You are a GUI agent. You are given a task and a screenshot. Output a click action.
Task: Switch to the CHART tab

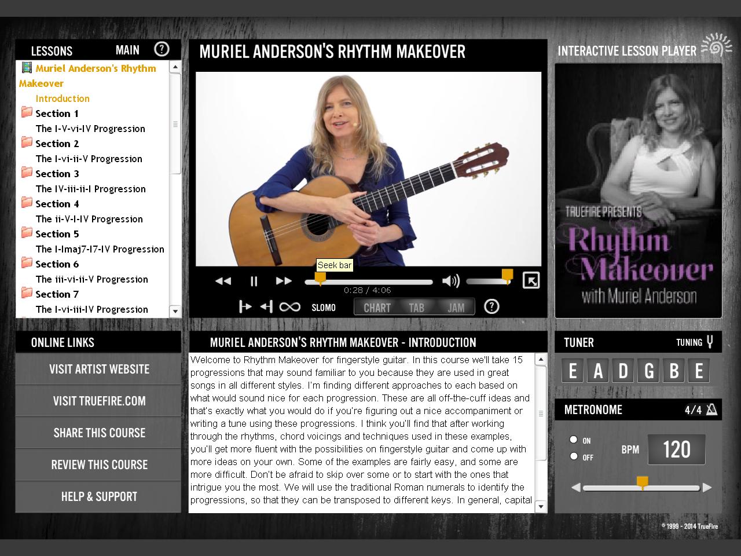point(377,308)
